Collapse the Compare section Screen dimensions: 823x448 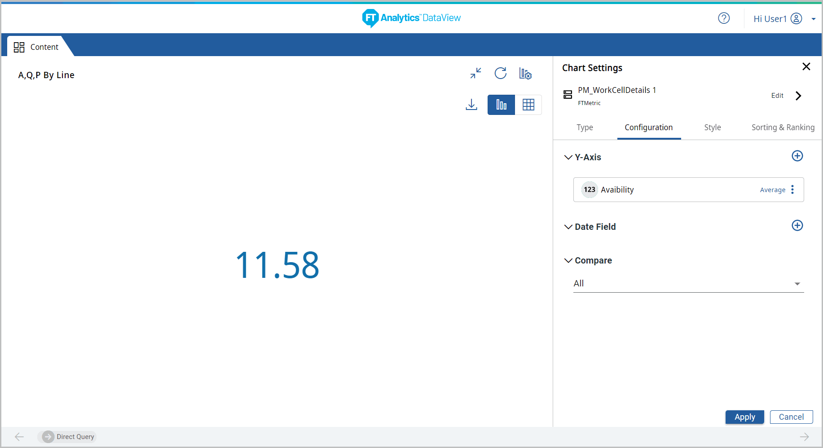pos(568,261)
